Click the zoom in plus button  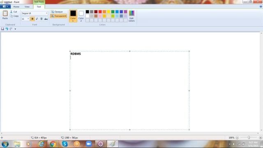tap(261, 138)
